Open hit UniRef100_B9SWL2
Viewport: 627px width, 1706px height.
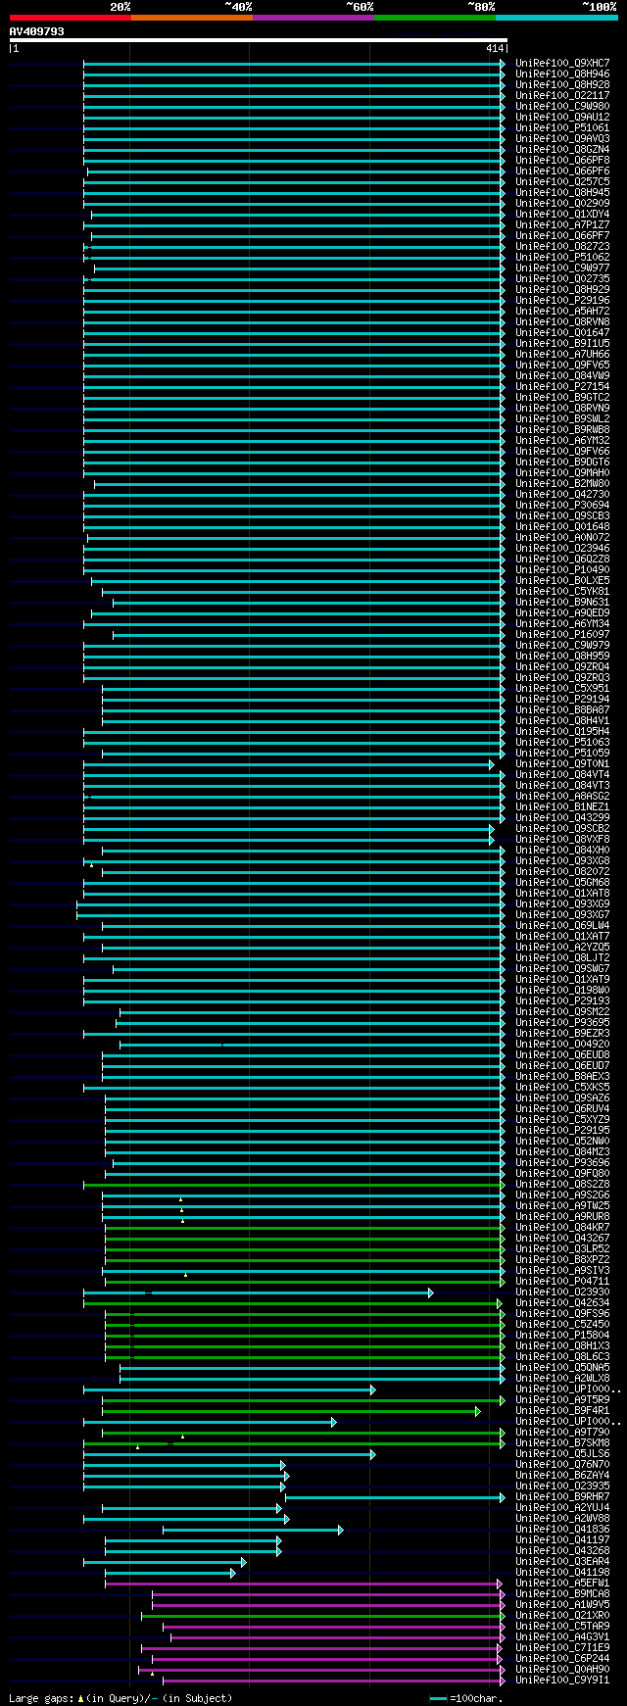coord(562,419)
